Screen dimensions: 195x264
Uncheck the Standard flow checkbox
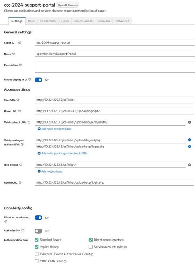tap(37, 240)
